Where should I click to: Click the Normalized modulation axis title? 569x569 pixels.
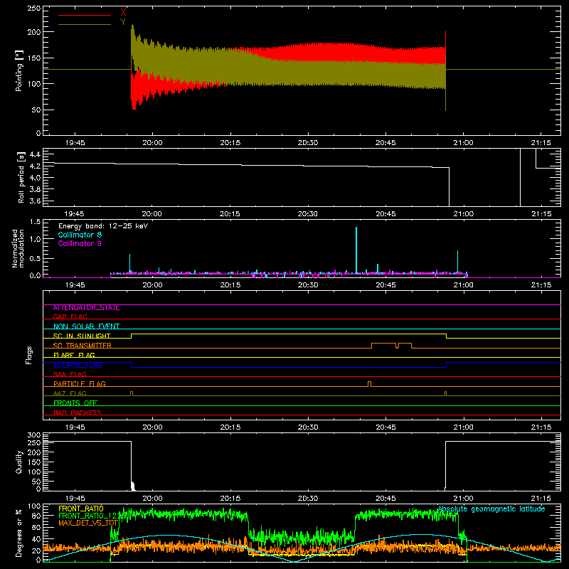pyautogui.click(x=18, y=248)
